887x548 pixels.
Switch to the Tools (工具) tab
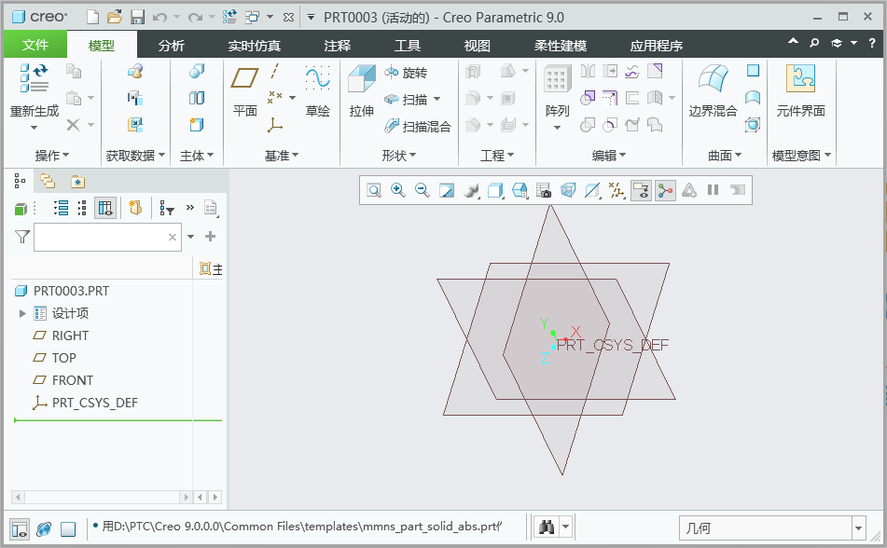click(x=408, y=46)
